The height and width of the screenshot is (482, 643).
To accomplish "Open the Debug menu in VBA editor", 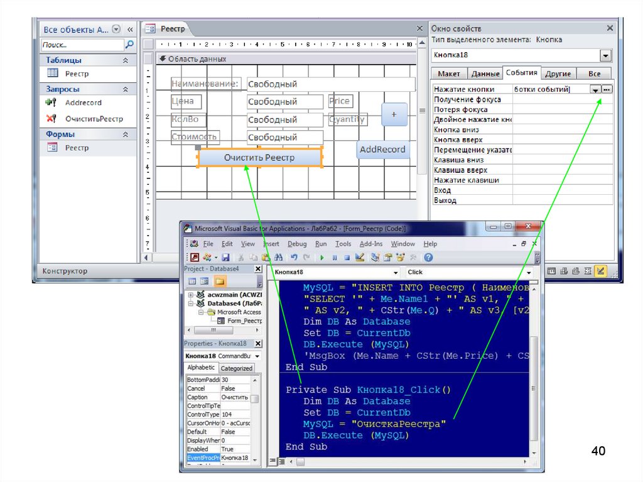I will tap(297, 244).
